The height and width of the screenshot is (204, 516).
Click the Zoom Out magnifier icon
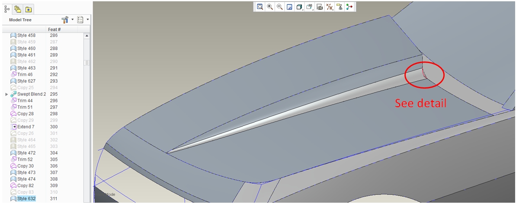pyautogui.click(x=280, y=7)
